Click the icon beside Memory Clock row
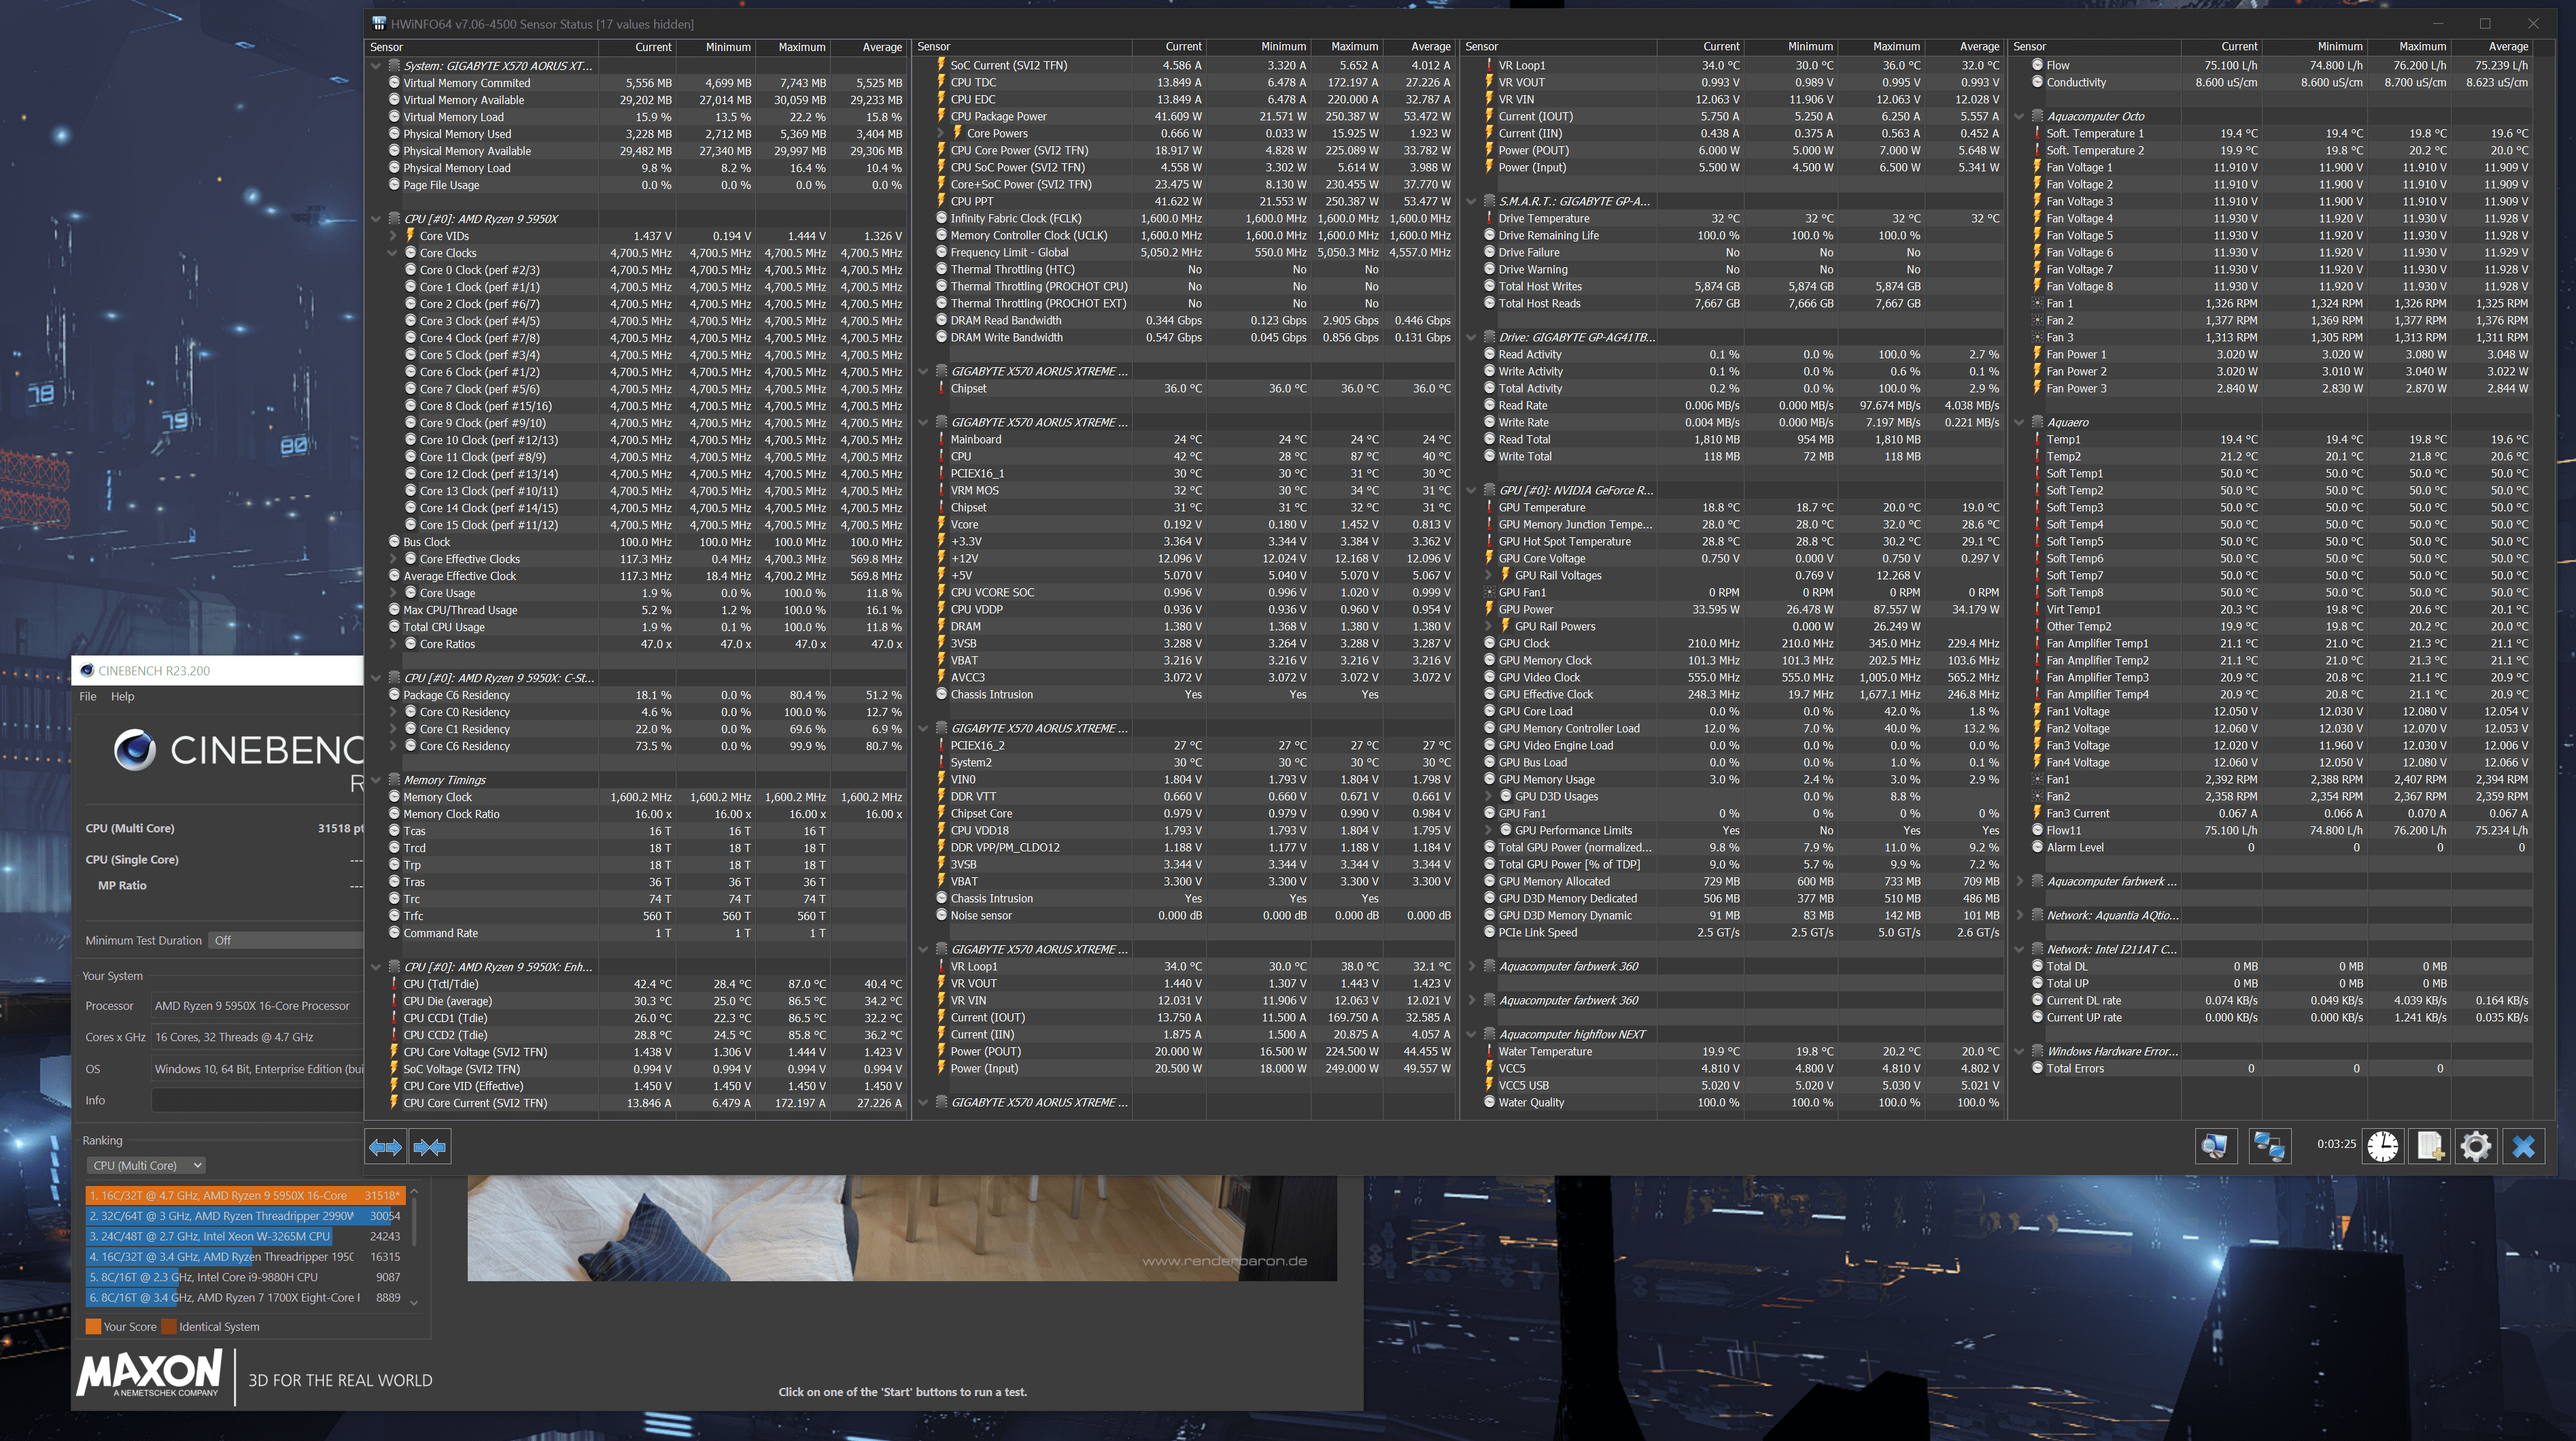Screen dimensions: 2576x1441 tap(394, 797)
